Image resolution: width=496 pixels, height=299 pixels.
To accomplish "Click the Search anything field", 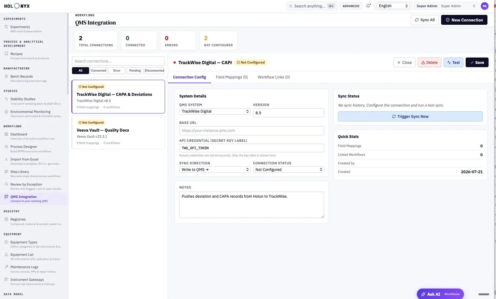I will click(312, 6).
